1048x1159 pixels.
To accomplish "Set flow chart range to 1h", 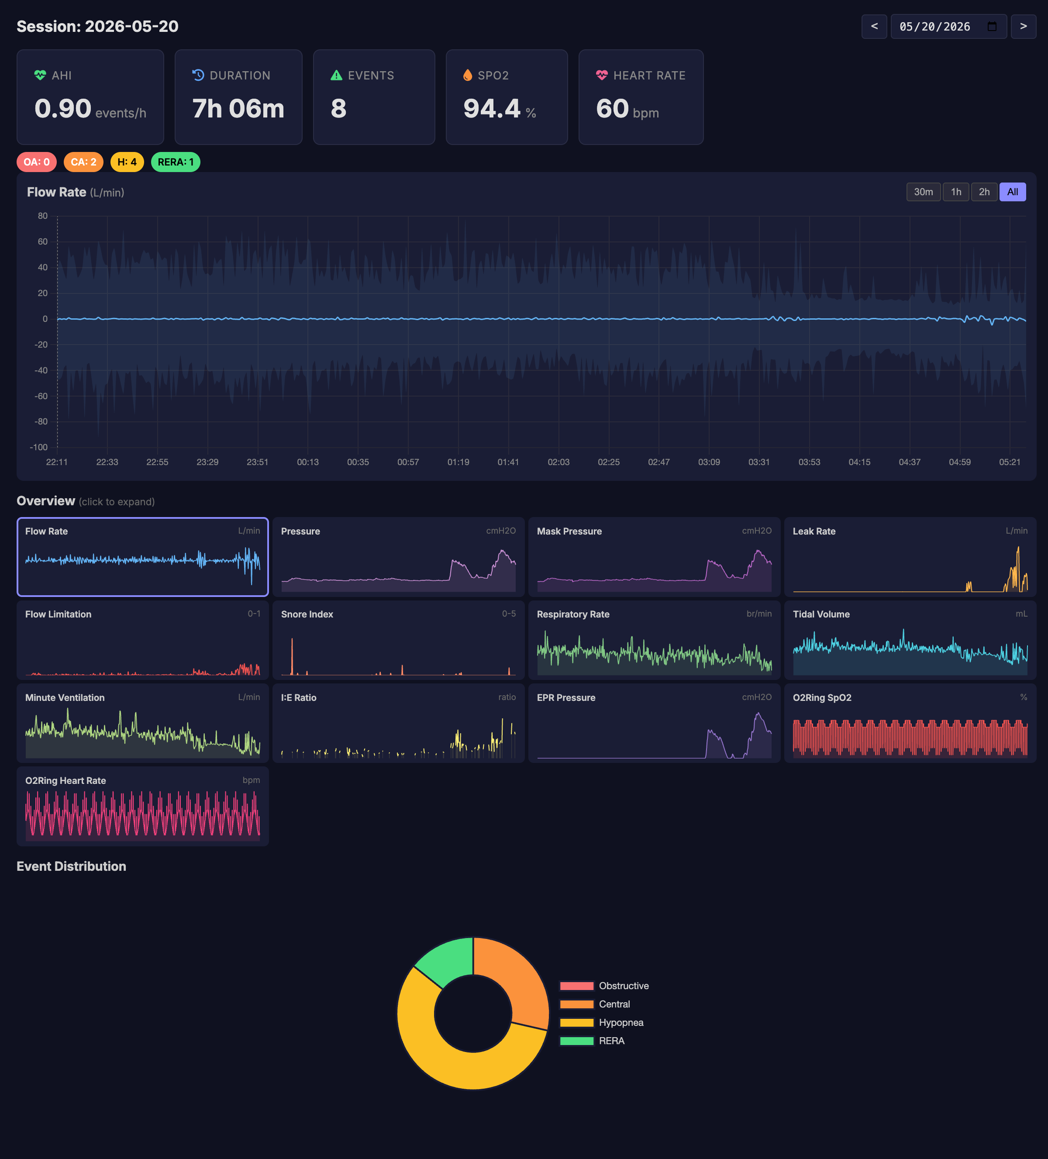I will coord(955,192).
